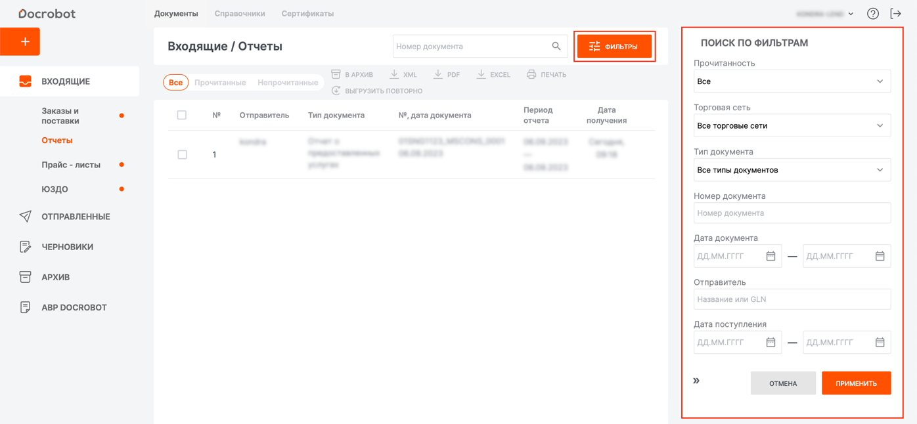Click the search magnifier icon
917x424 pixels.
[556, 47]
